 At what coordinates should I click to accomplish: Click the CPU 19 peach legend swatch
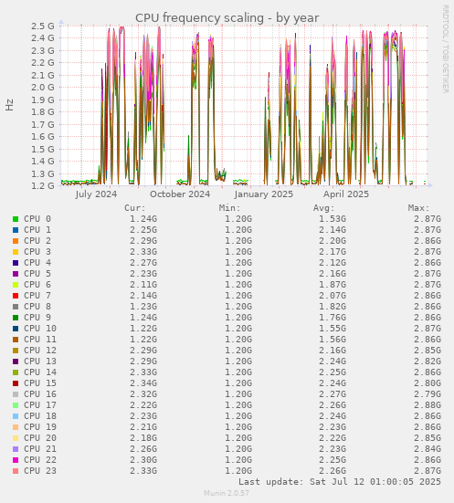click(16, 427)
